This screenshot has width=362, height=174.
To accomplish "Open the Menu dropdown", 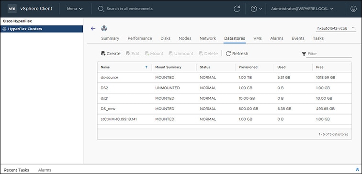I will pos(75,9).
